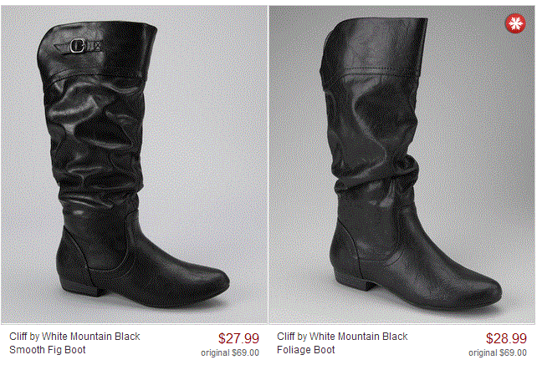
Task: Open the Smooth Fig Boot product image
Action: tap(134, 165)
